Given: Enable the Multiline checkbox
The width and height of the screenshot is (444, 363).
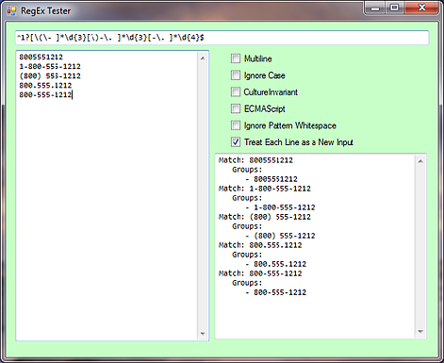Looking at the screenshot, I should click(x=236, y=58).
